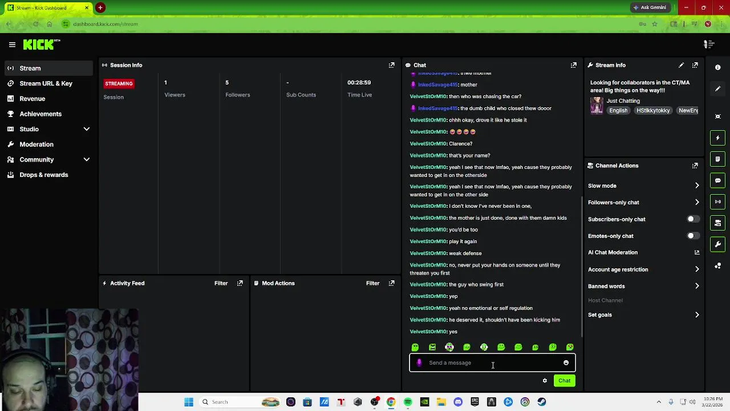Open the AI Chat Moderation external link
730x411 pixels.
696,252
